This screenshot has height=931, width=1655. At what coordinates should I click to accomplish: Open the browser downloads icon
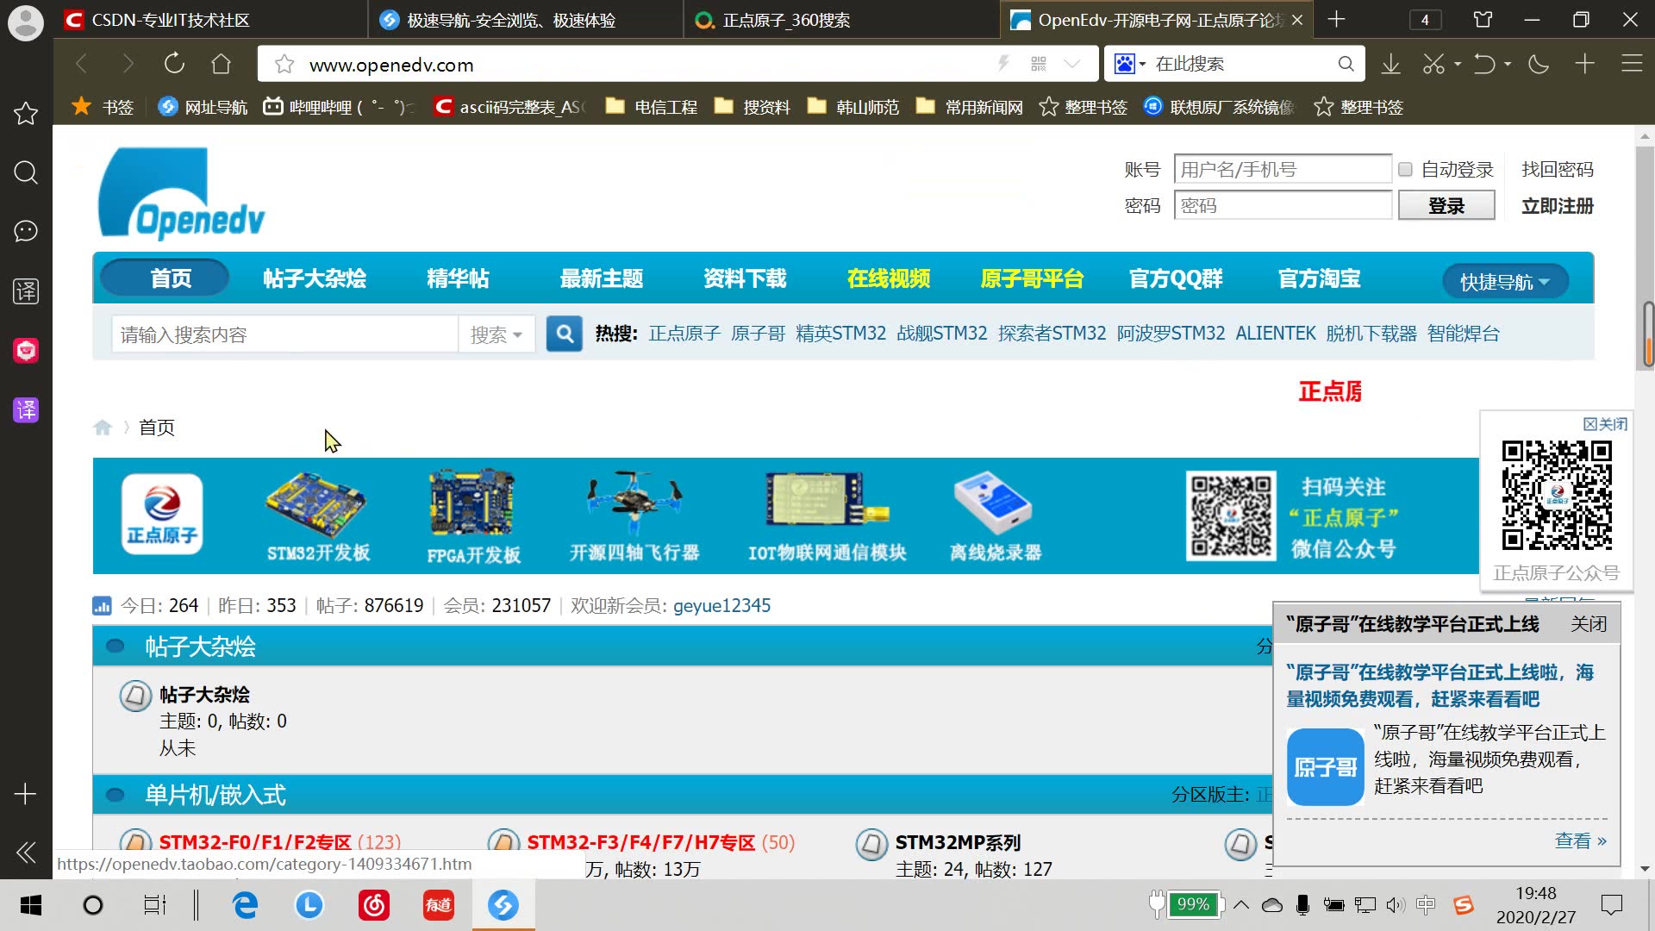click(x=1390, y=64)
